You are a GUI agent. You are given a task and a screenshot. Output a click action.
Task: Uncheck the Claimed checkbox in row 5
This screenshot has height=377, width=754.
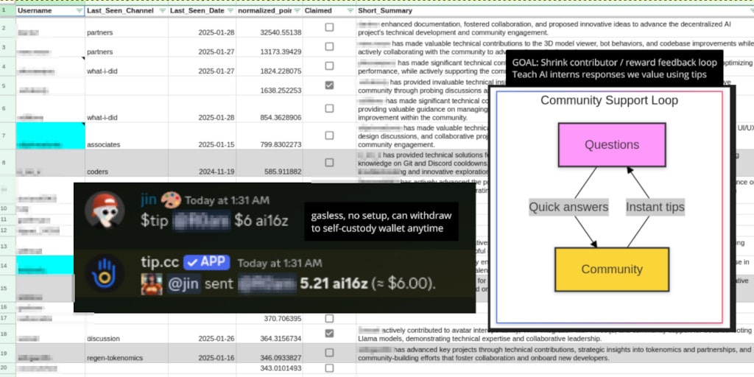[x=329, y=85]
